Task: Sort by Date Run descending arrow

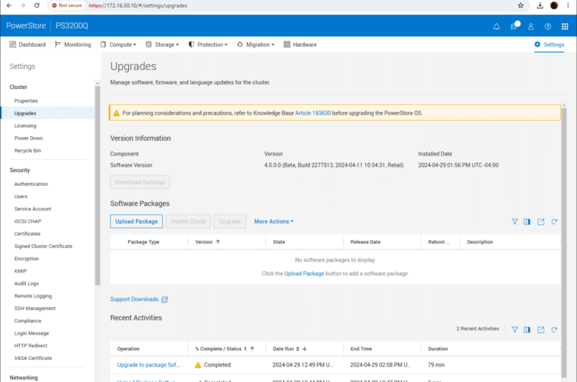Action: (305, 349)
